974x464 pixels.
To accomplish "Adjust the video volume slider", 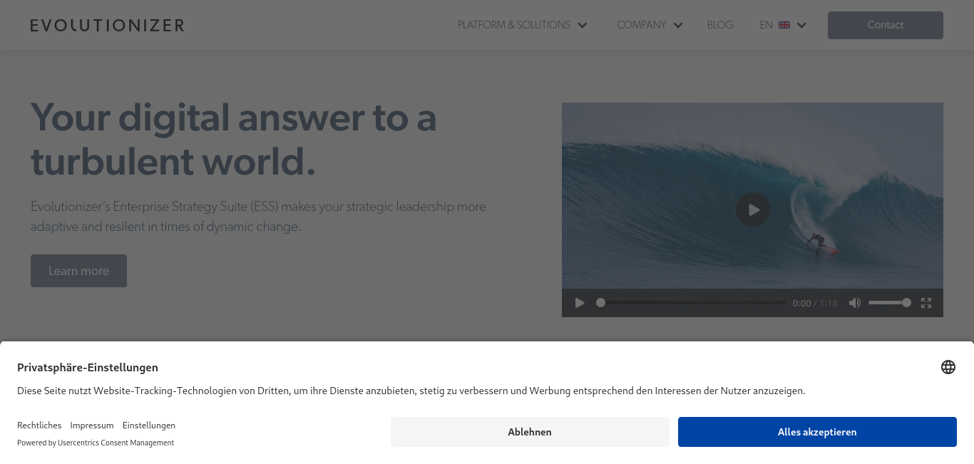I will click(889, 303).
